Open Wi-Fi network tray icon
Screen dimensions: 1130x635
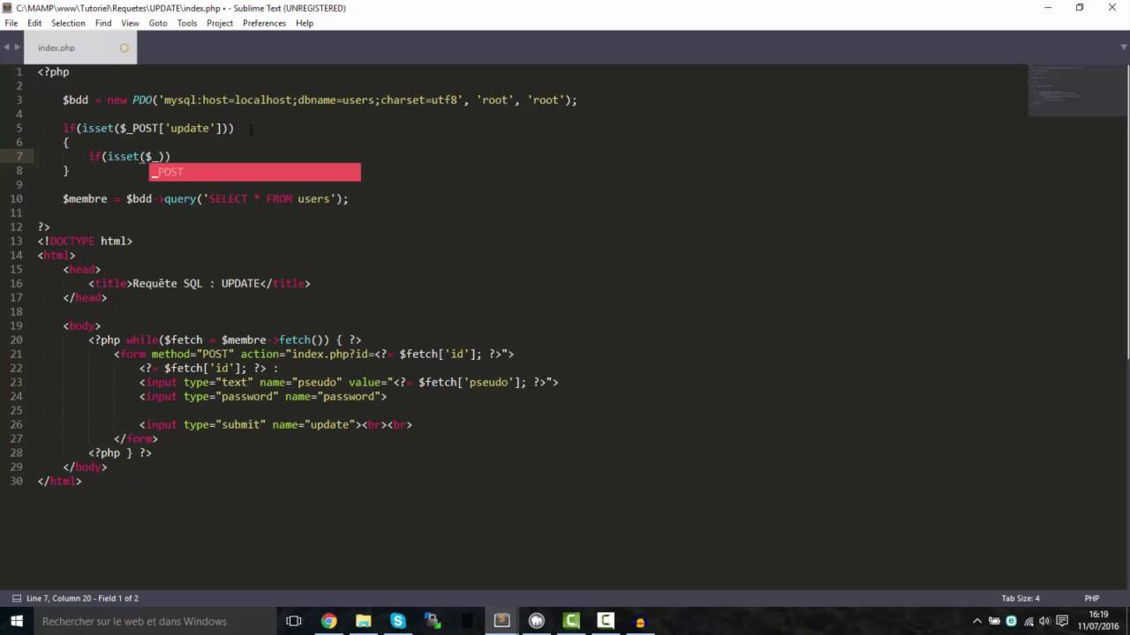click(x=1028, y=621)
